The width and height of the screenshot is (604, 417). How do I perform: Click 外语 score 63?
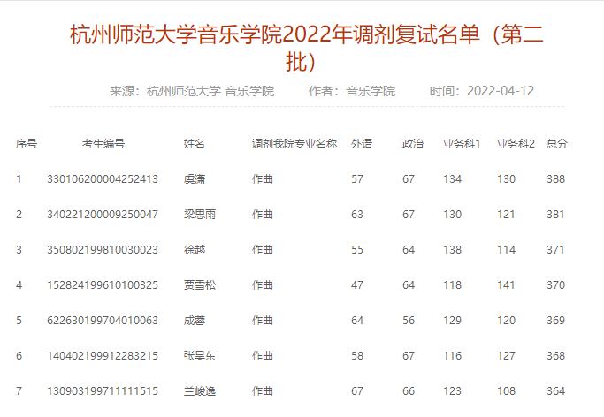pyautogui.click(x=357, y=215)
